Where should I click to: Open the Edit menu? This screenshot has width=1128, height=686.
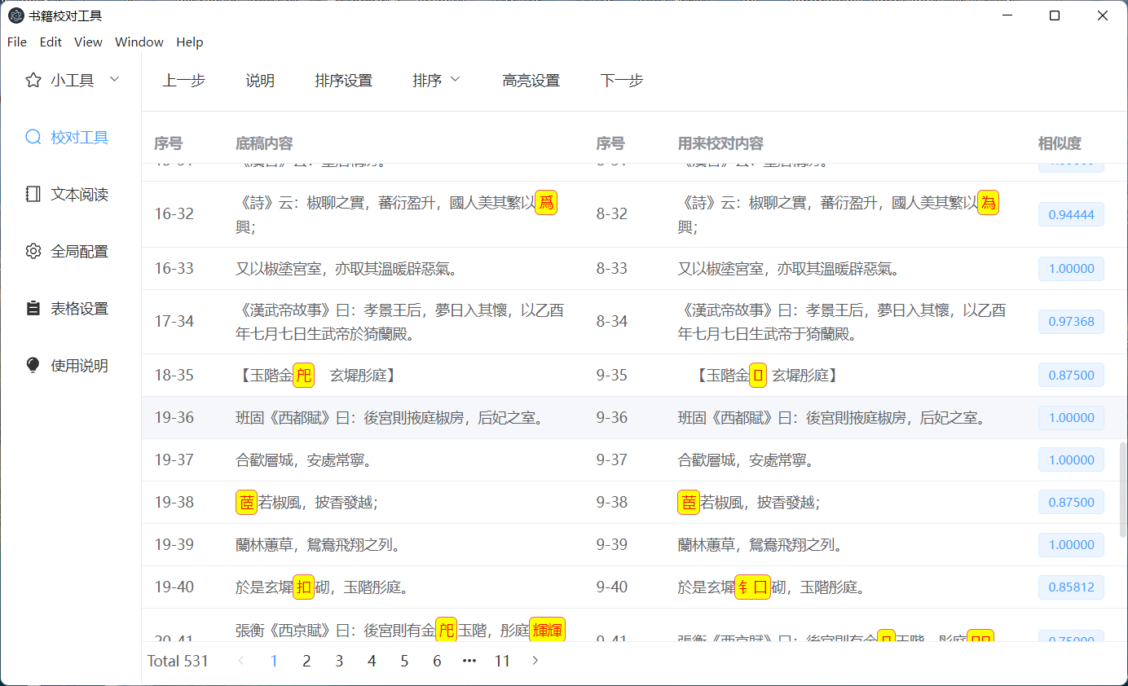pos(51,42)
